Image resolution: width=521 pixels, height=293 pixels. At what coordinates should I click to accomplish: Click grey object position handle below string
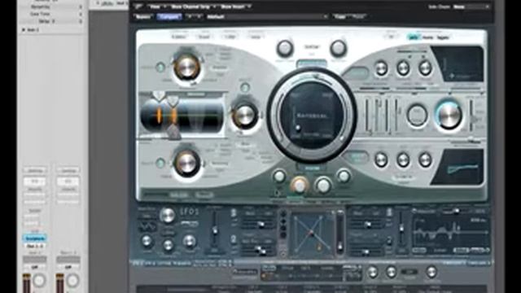tap(173, 132)
